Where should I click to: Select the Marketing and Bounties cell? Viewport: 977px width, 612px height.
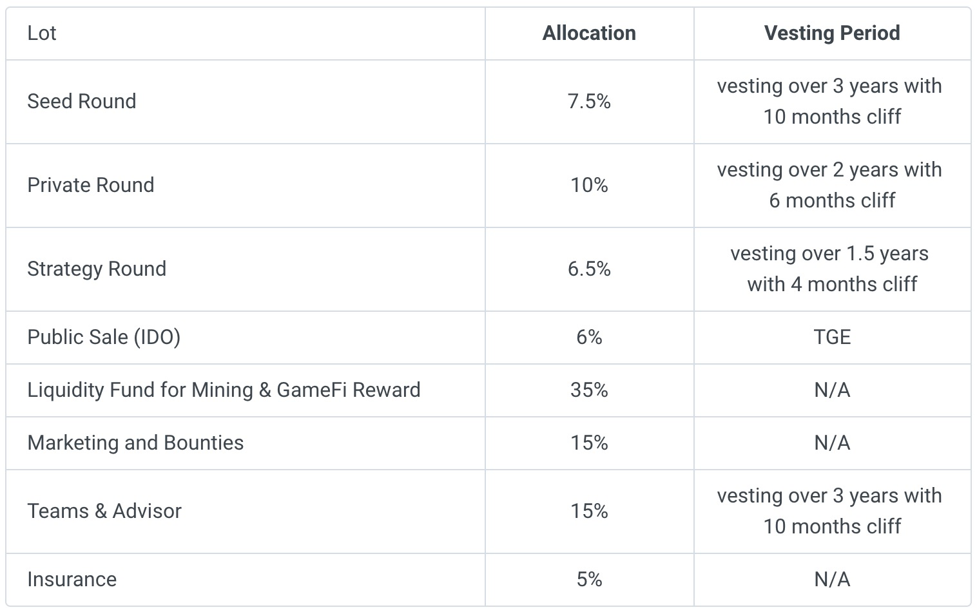tap(135, 443)
